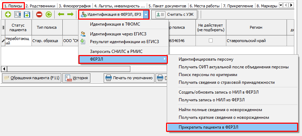Refresh list with green circular arrow
Viewport: 302px width, 136px height.
point(49,15)
